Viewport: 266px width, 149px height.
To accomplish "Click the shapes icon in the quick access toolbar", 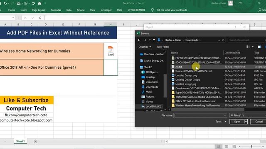I will [x=26, y=3].
